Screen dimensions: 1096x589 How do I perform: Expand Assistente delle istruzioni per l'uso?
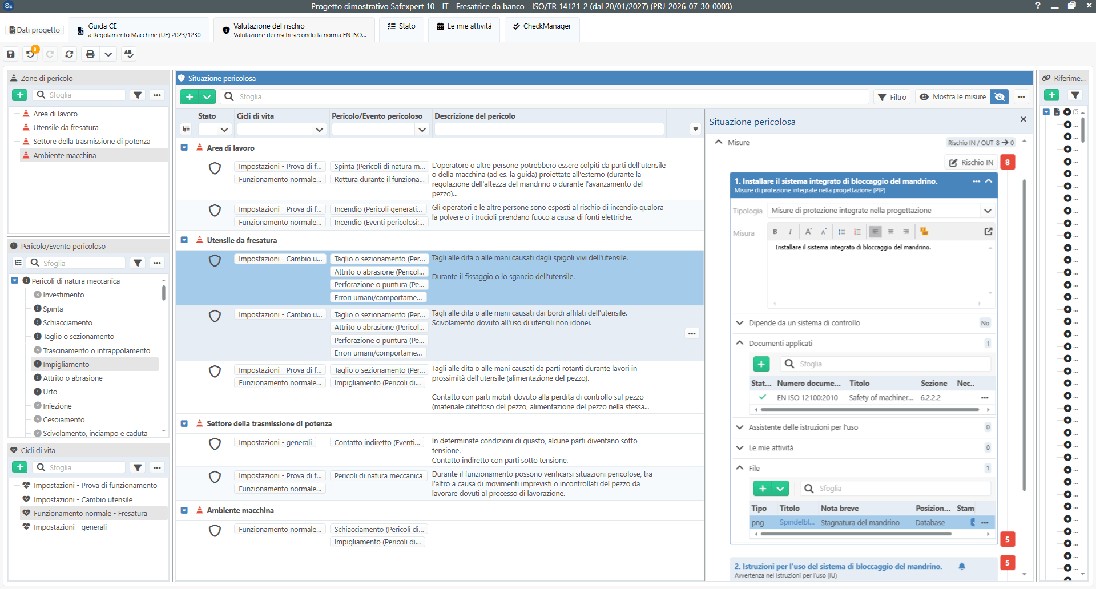[x=740, y=427]
